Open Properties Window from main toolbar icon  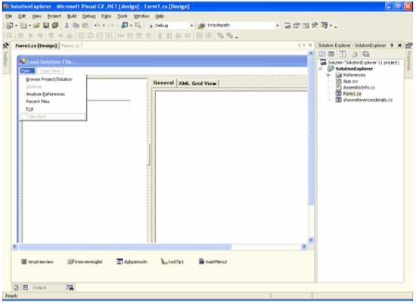tap(296, 26)
